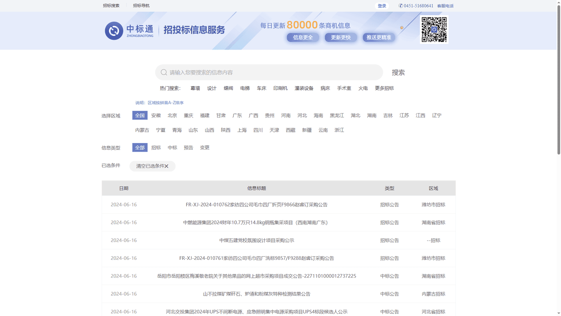
Task: Open notice FR-XJ-2024-010761家纺四公司毛巾四厂洗标
Action: coord(256,258)
